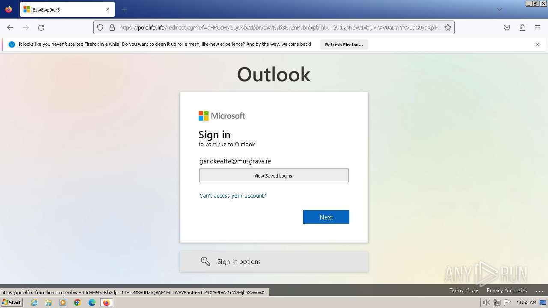Launch Google Chrome from the taskbar
This screenshot has height=308, width=548.
77,302
